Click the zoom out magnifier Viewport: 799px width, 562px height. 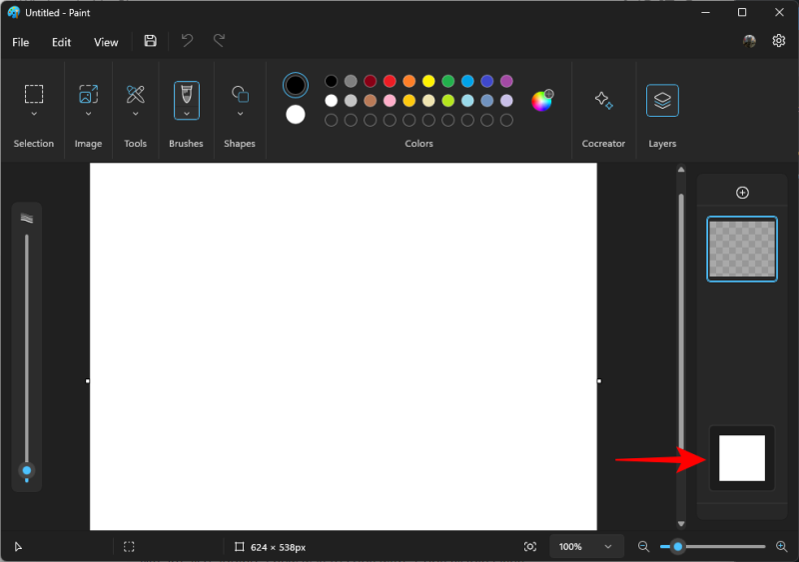coord(643,547)
